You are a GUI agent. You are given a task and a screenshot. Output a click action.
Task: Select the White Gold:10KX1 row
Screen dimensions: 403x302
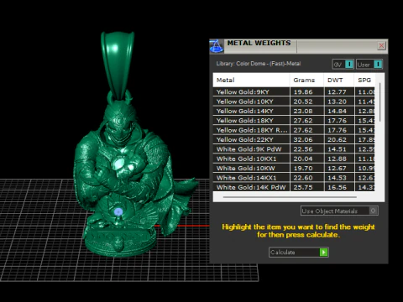[294, 159]
